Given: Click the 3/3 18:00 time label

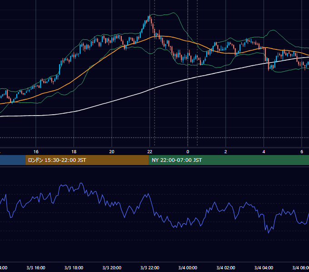Looking at the screenshot, I should click(x=74, y=267).
